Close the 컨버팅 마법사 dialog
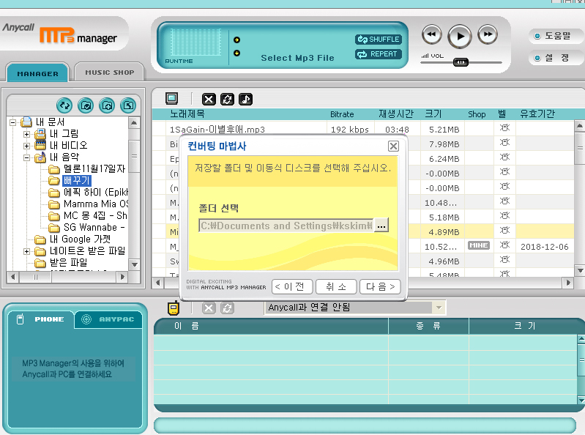Image resolution: width=585 pixels, height=435 pixels. click(x=393, y=146)
